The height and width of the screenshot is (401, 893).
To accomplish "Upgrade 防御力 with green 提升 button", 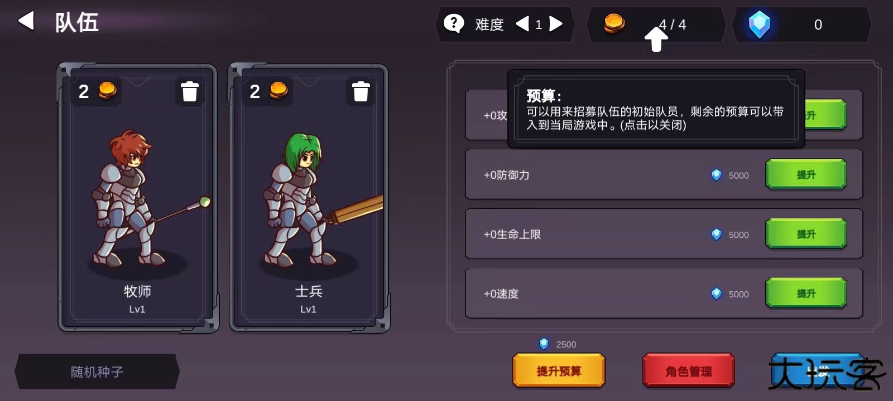I will click(806, 174).
